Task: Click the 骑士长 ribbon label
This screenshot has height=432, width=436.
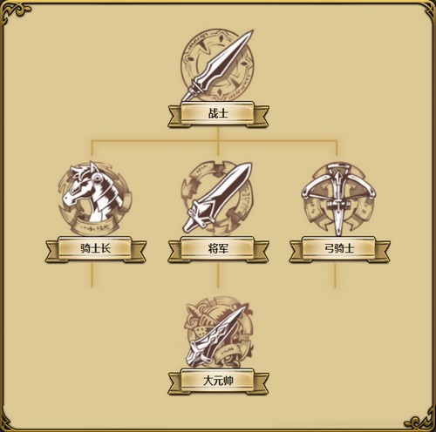Action: click(x=96, y=249)
